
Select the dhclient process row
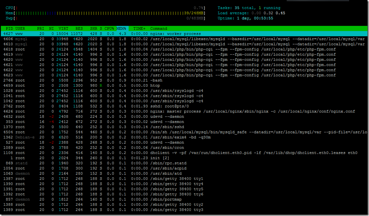(184, 153)
